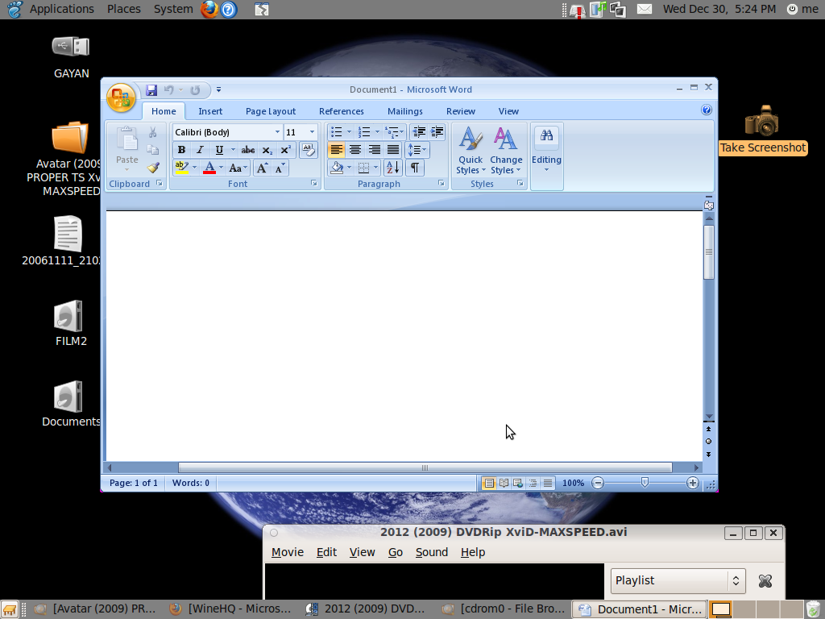Image resolution: width=825 pixels, height=619 pixels.
Task: Toggle strikethrough formatting
Action: (x=248, y=151)
